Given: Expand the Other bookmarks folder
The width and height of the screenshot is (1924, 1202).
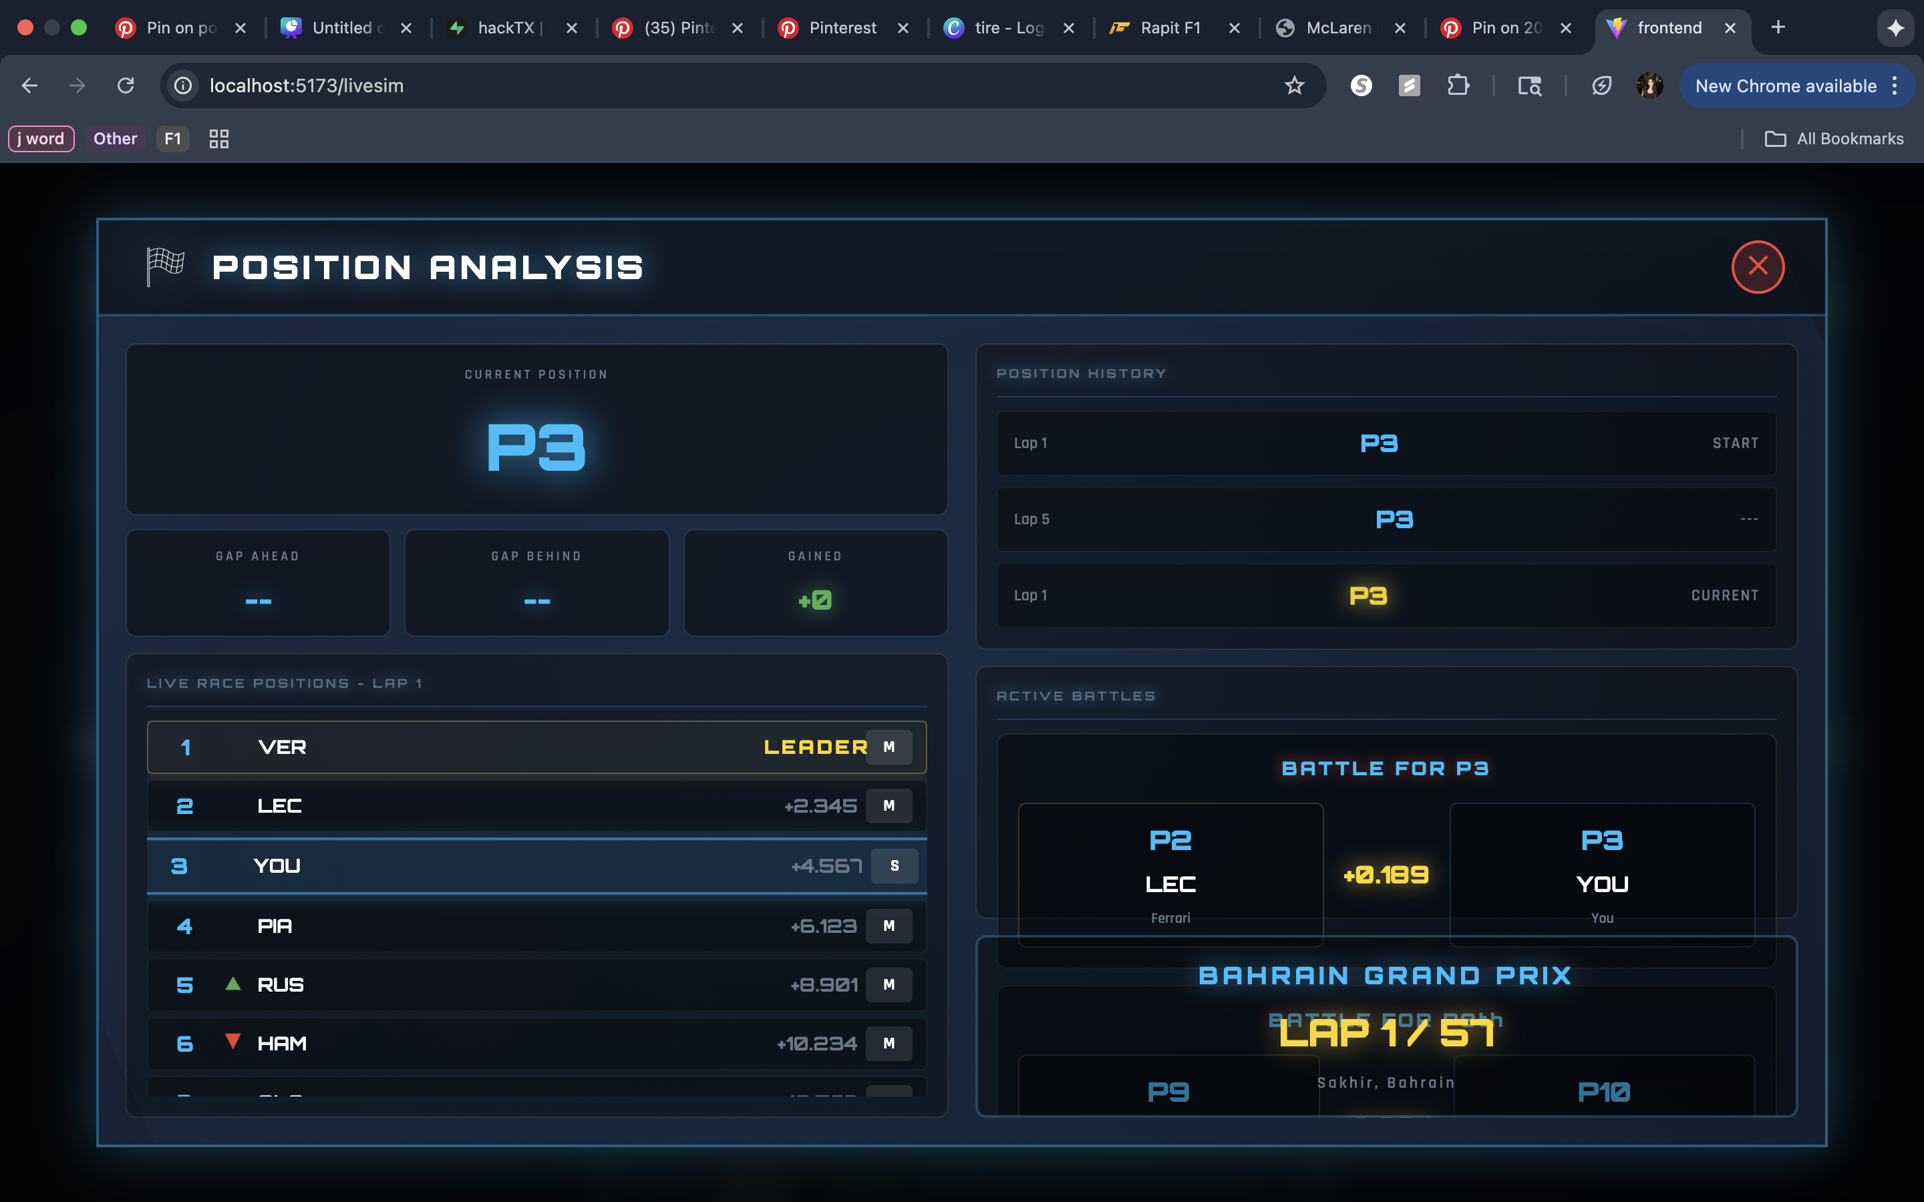Looking at the screenshot, I should tap(116, 139).
